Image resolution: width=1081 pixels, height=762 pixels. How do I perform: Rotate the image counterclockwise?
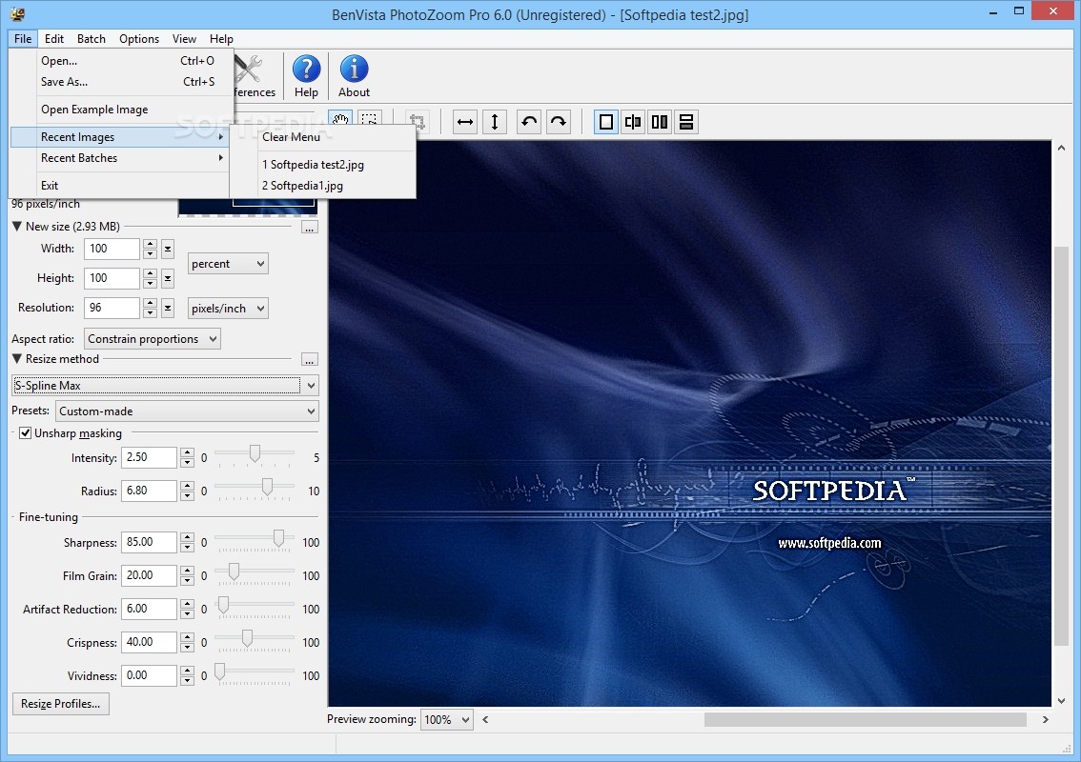coord(529,123)
